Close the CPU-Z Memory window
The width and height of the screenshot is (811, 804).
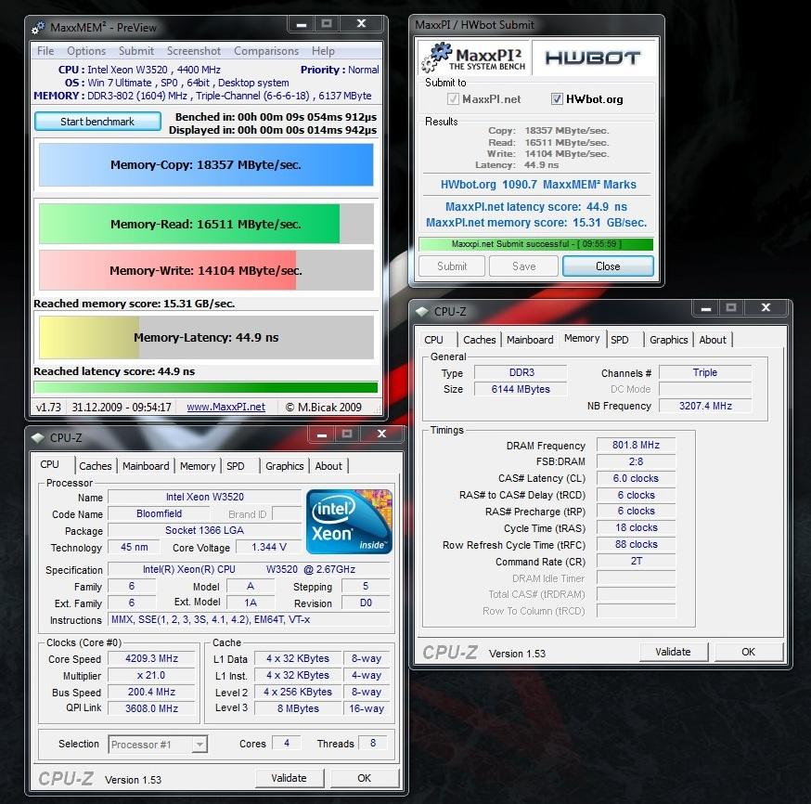click(x=766, y=308)
